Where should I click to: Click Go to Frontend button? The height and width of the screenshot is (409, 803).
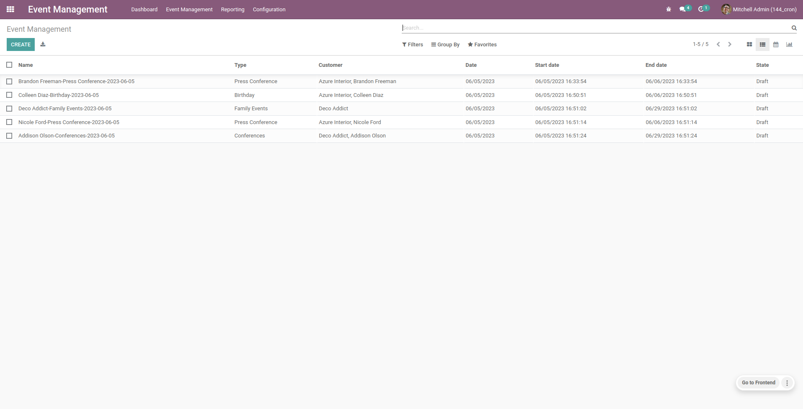(759, 383)
